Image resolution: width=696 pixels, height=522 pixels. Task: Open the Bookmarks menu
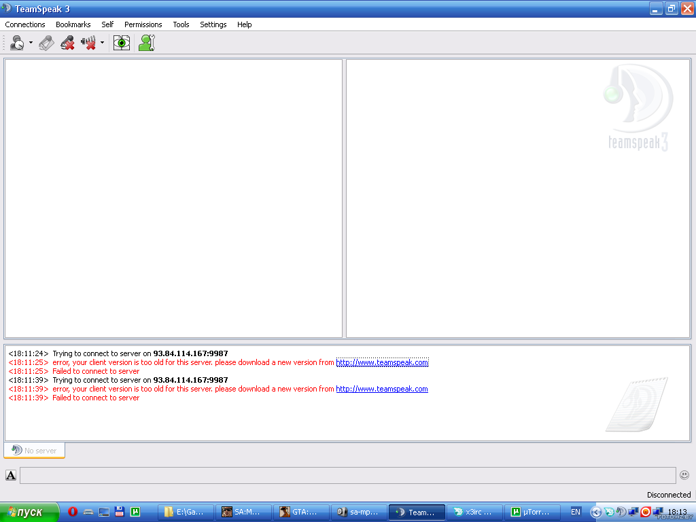73,24
